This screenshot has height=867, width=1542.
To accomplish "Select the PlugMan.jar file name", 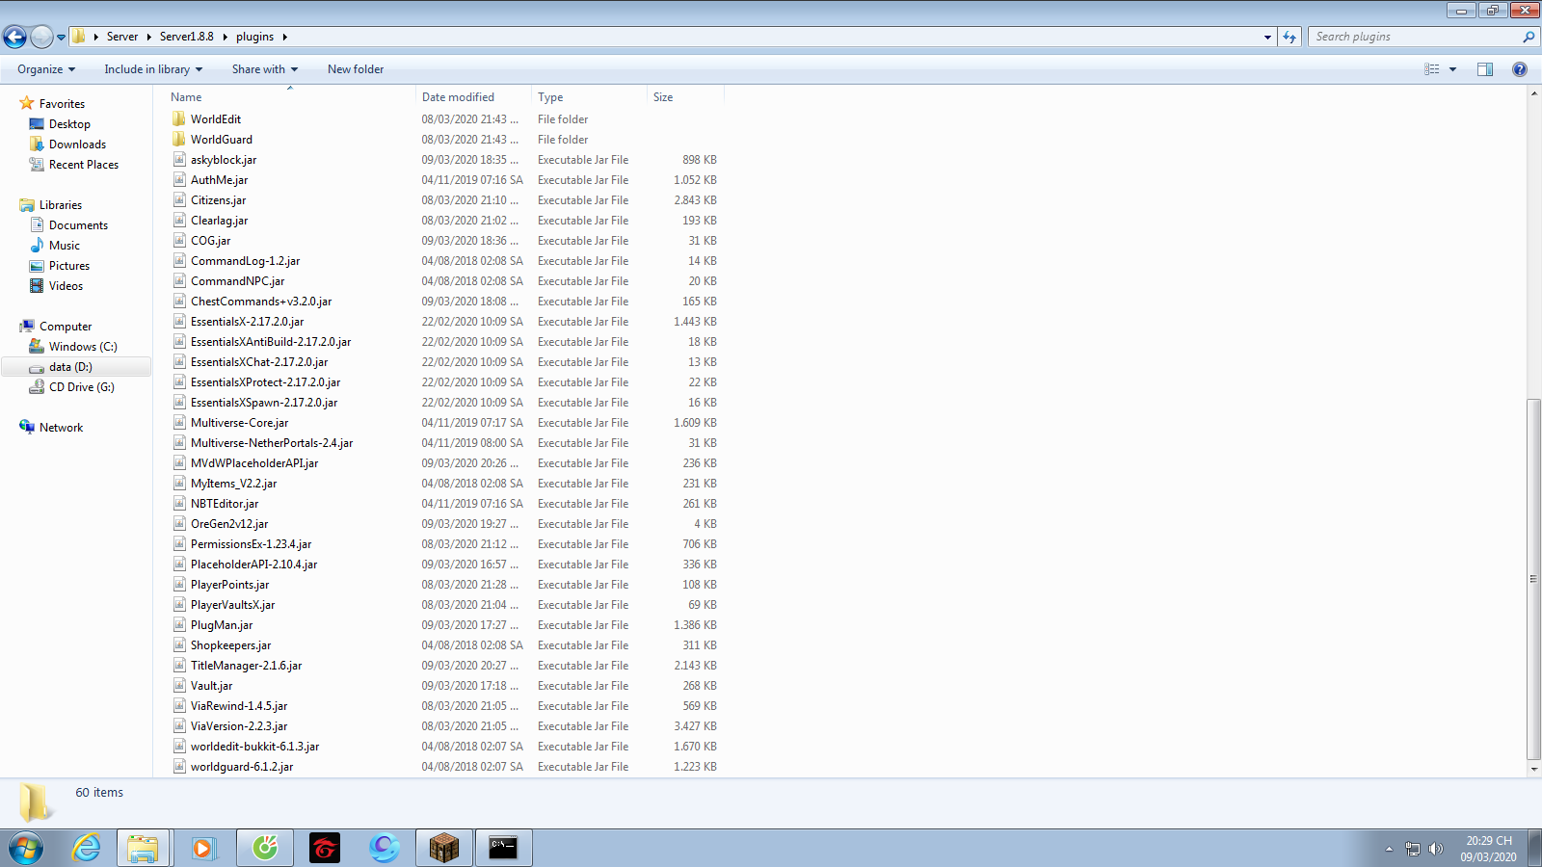I will click(x=222, y=625).
